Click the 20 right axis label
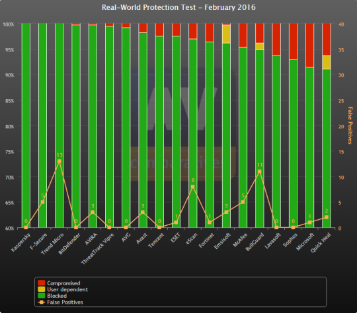Image resolution: width=357 pixels, height=313 pixels. pos(341,126)
